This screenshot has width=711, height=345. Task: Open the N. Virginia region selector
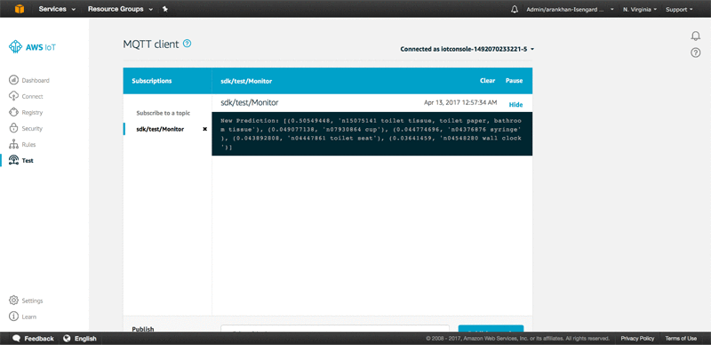pyautogui.click(x=640, y=10)
